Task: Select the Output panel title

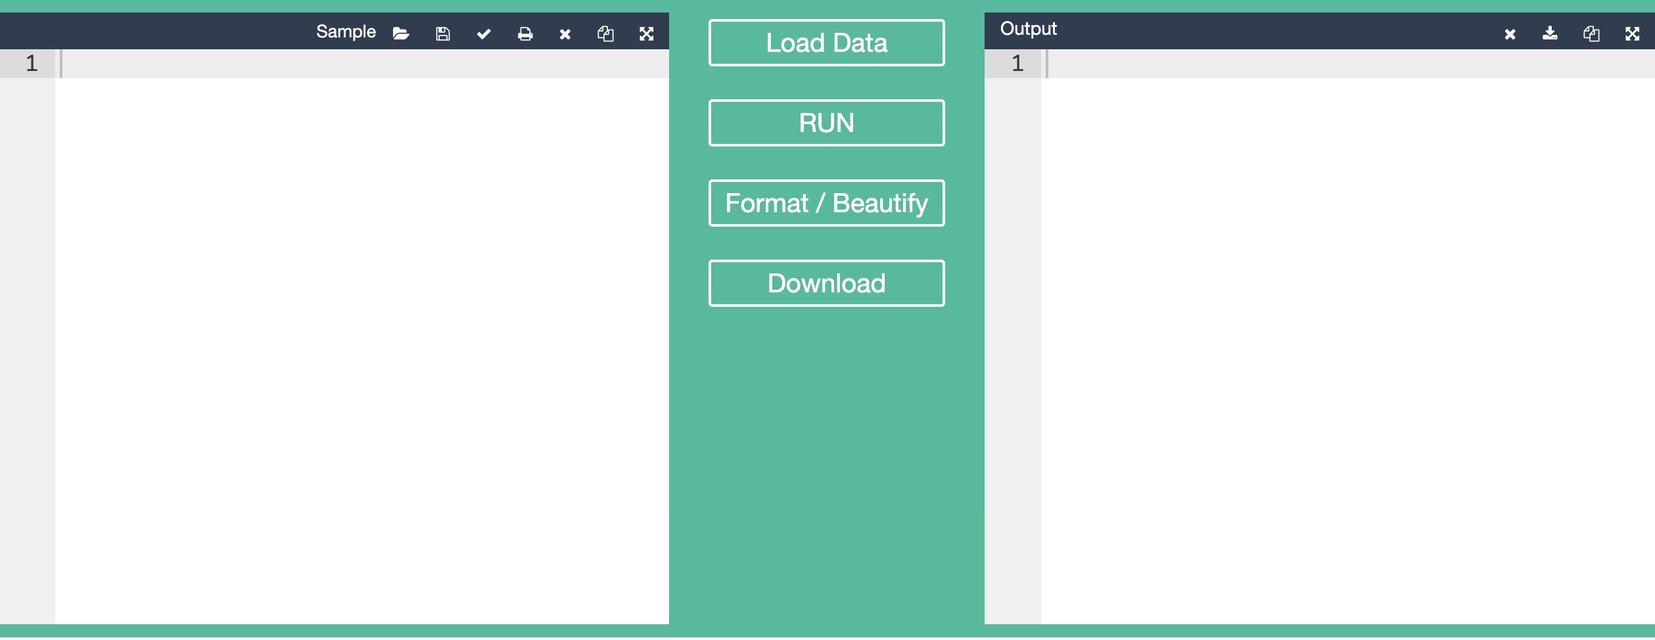Action: pyautogui.click(x=1027, y=29)
